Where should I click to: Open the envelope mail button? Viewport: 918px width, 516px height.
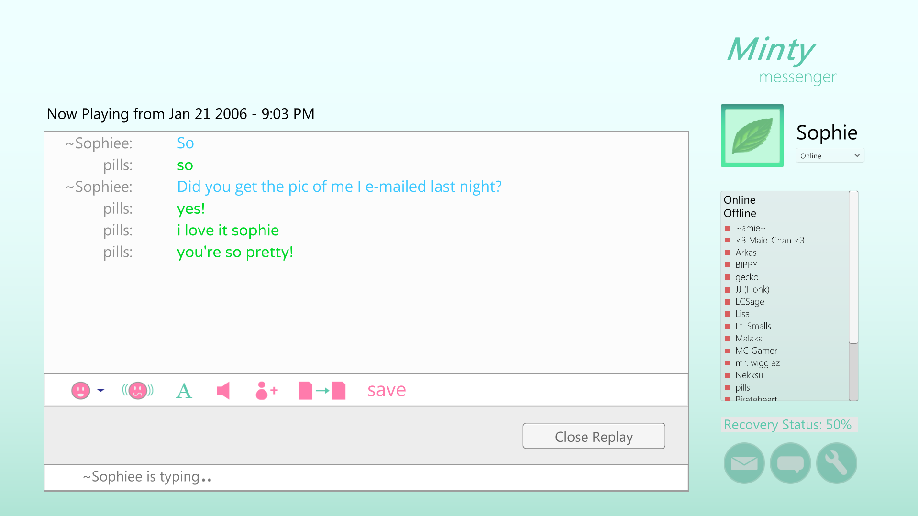pyautogui.click(x=744, y=463)
